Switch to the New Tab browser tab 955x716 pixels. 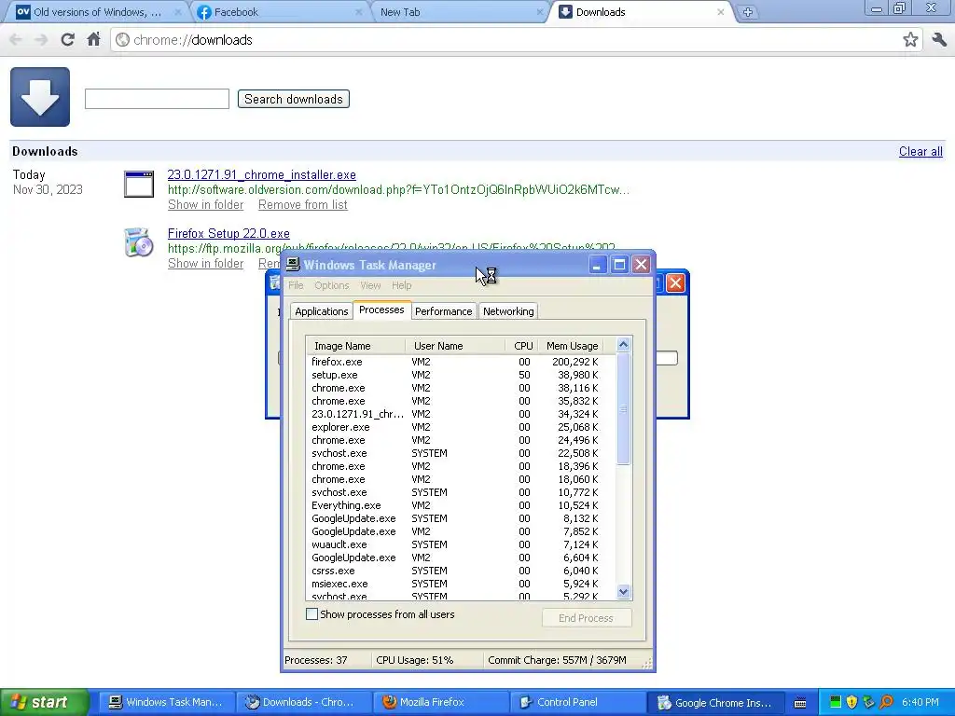pos(460,12)
